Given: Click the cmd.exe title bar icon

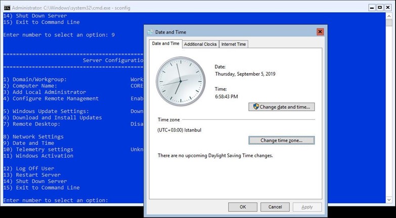Looking at the screenshot, I should [x=7, y=8].
